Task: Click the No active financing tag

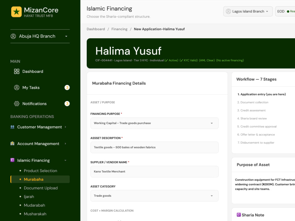Action: [x=230, y=60]
